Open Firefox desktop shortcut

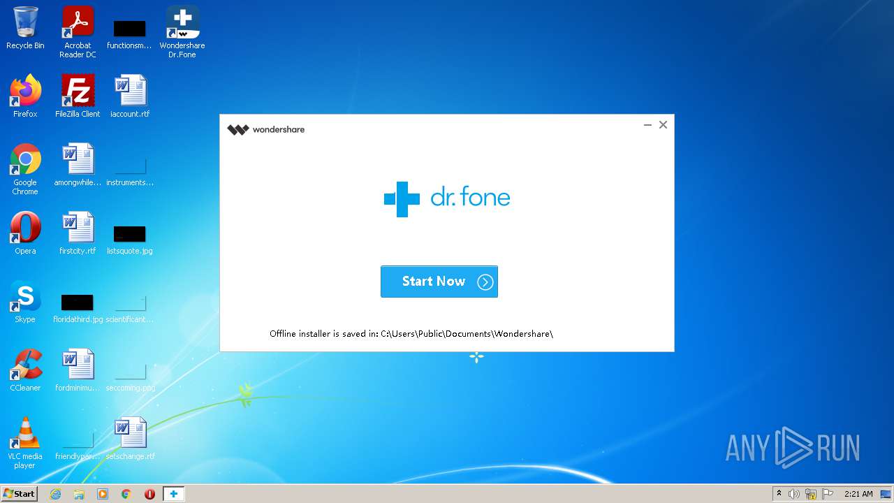point(25,96)
